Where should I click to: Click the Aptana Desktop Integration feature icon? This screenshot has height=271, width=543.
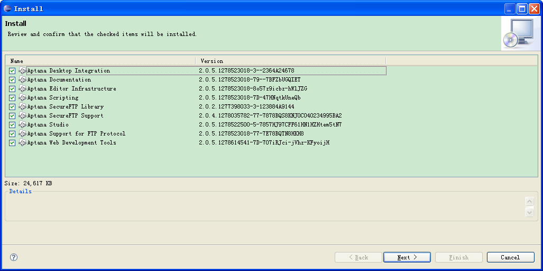click(23, 71)
